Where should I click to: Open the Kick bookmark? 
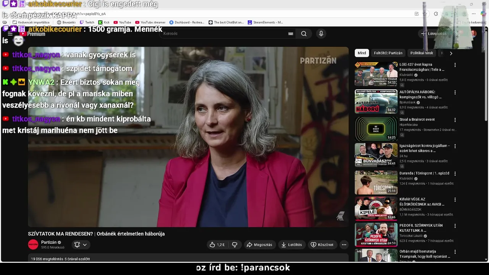(x=104, y=22)
